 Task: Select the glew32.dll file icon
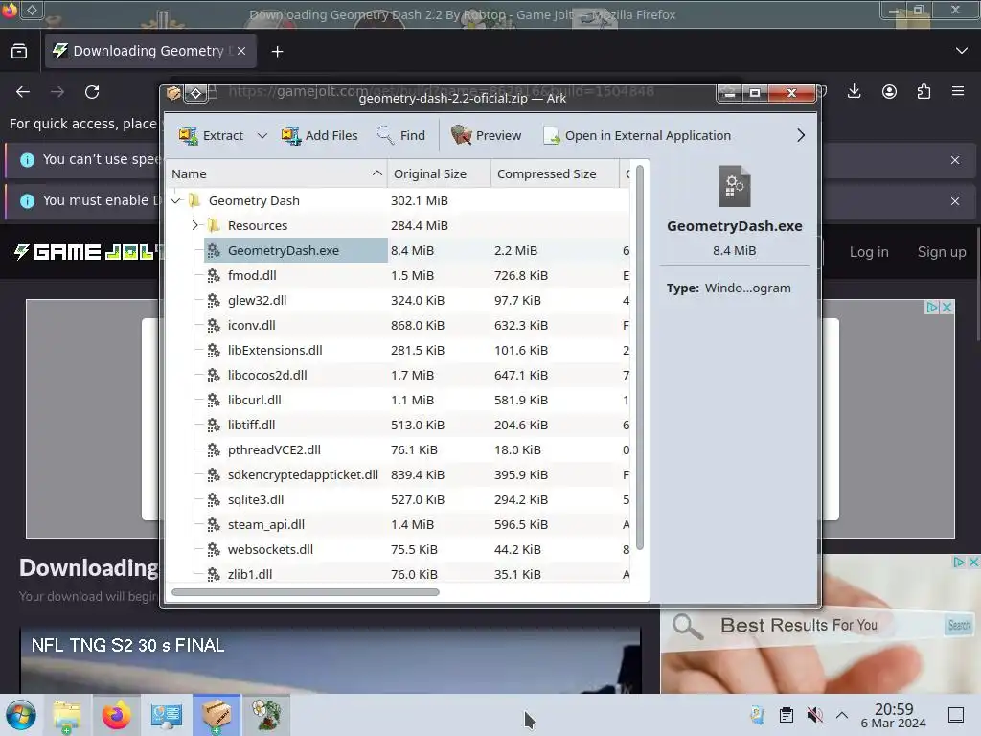pos(214,300)
